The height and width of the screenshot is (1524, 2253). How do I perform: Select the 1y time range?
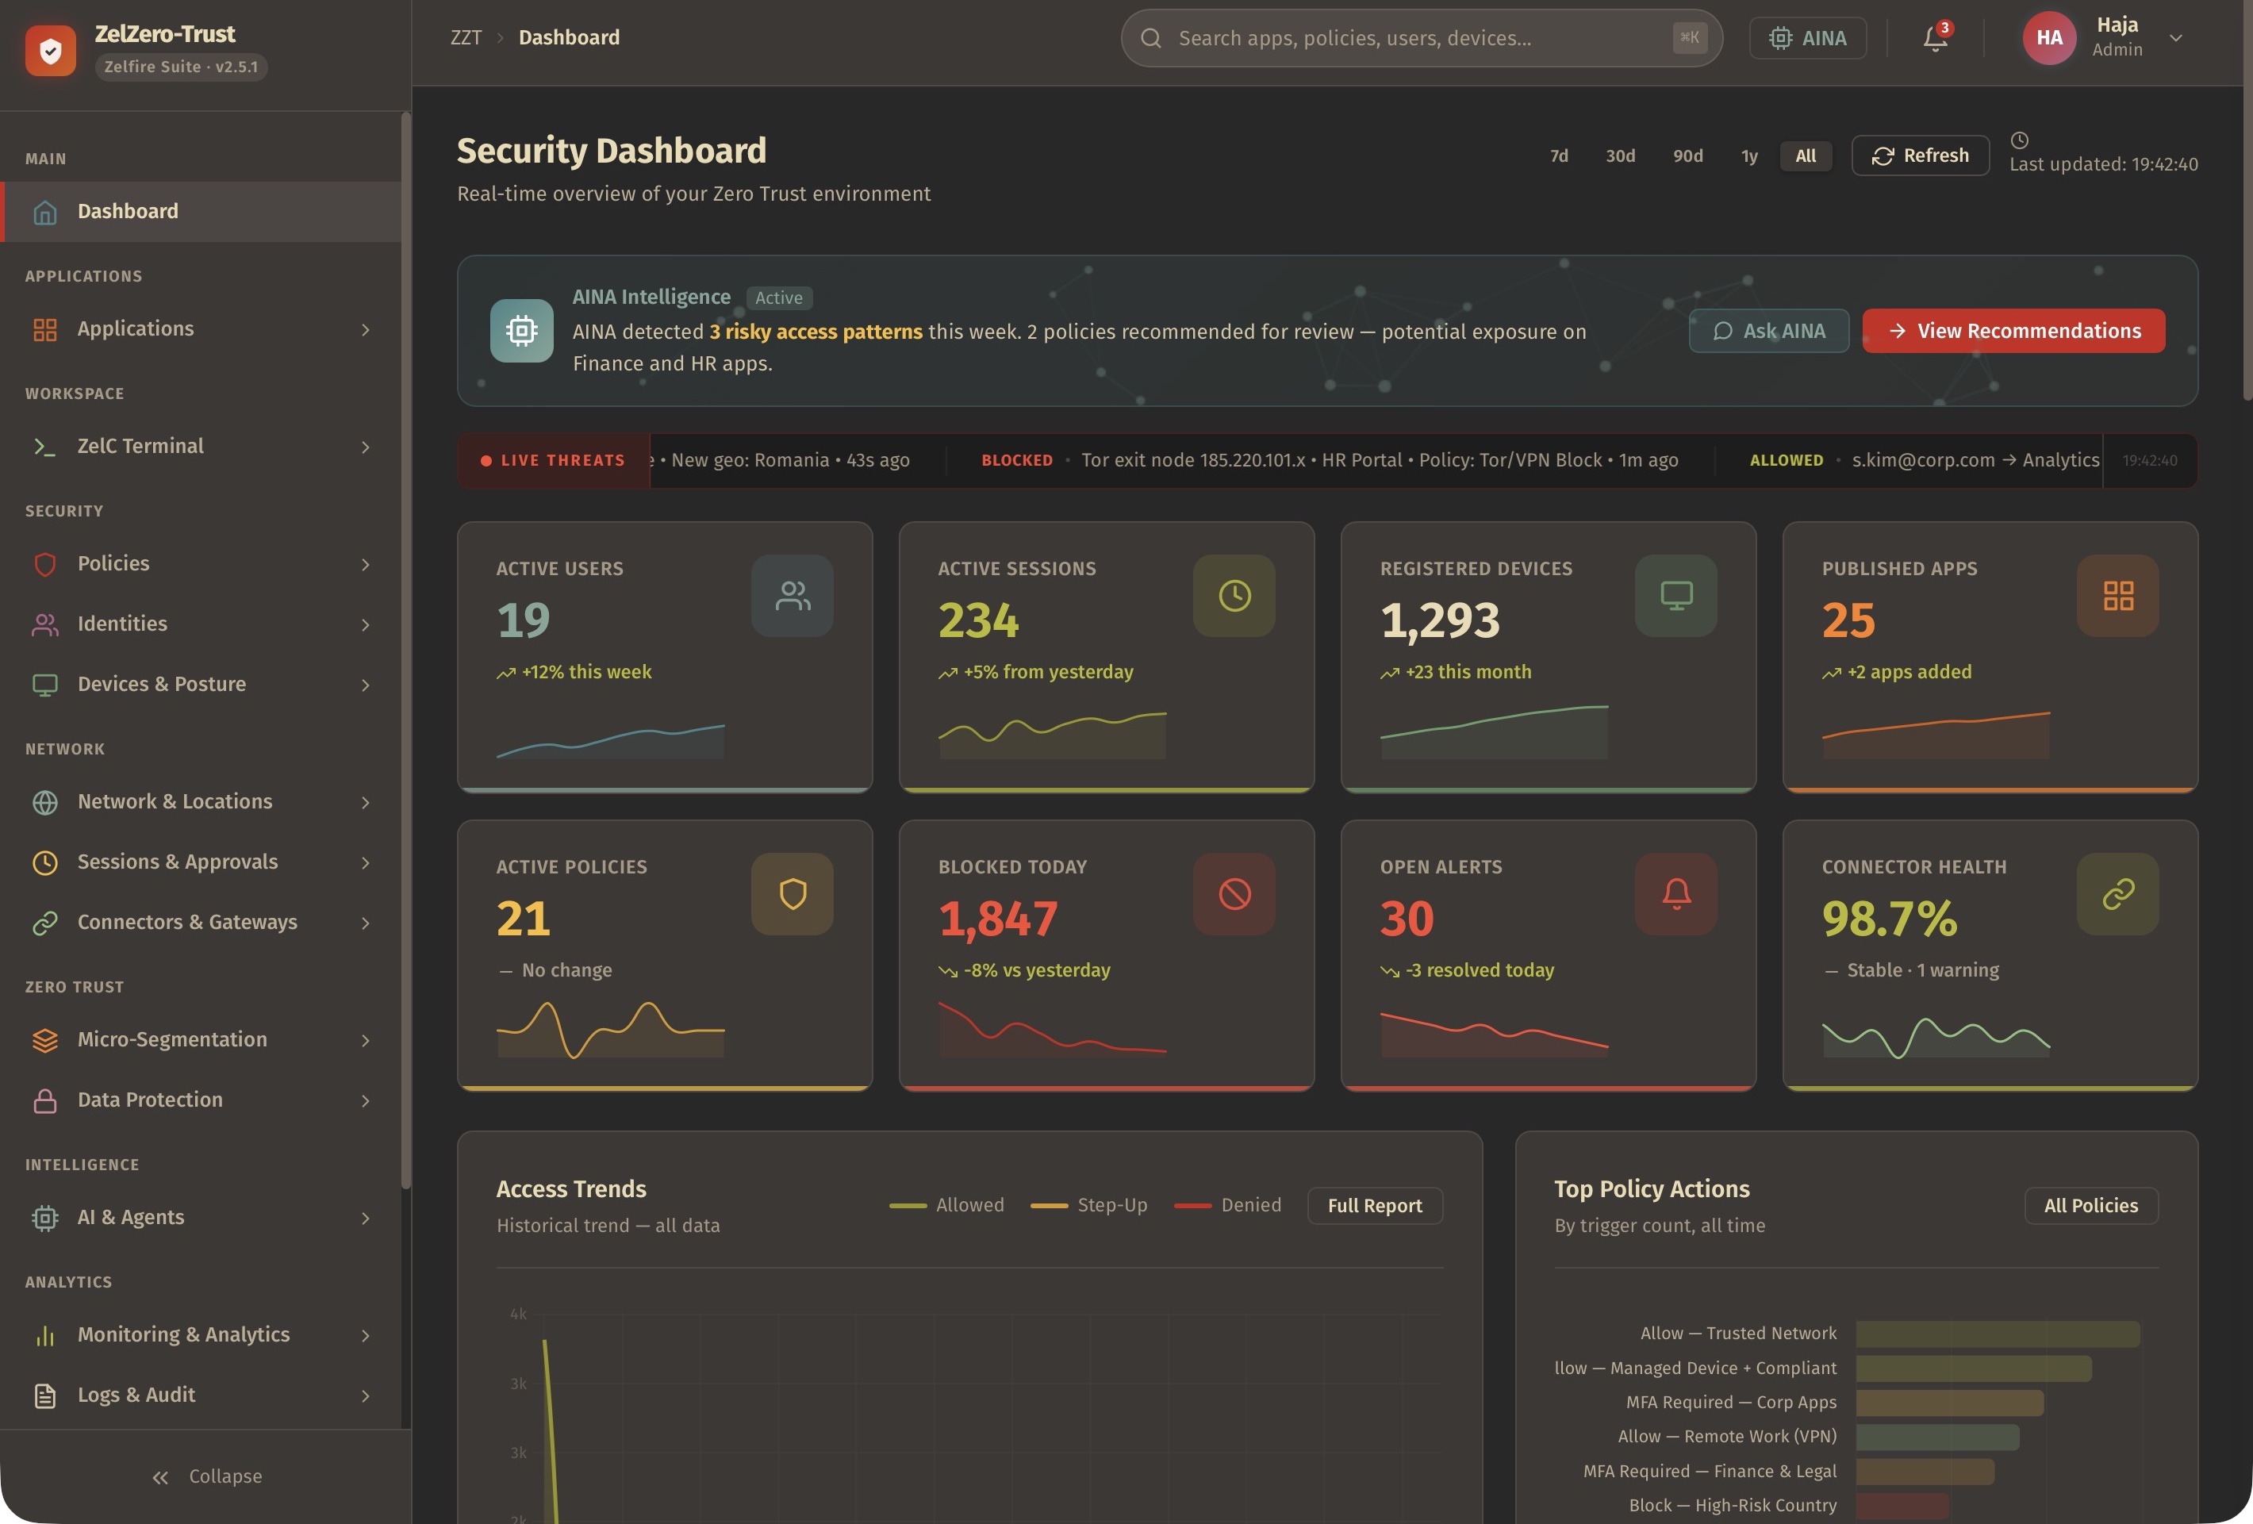coord(1749,156)
